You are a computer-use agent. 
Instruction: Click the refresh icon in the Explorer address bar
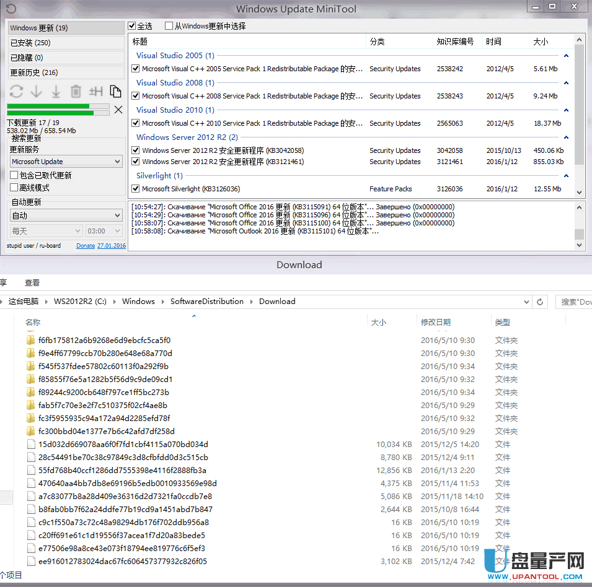(539, 301)
